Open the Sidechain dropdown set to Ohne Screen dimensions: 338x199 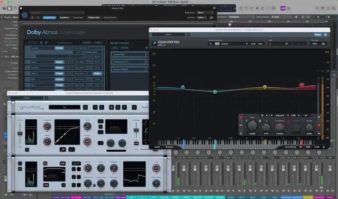click(x=204, y=12)
